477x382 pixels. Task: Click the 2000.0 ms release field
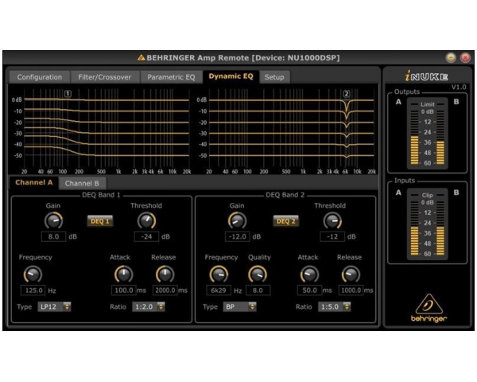165,290
